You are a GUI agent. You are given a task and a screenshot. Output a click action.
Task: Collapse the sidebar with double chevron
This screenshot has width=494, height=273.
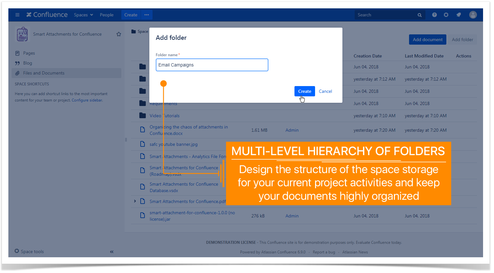click(x=112, y=252)
